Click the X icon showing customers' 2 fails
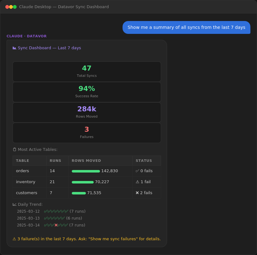 (137, 193)
